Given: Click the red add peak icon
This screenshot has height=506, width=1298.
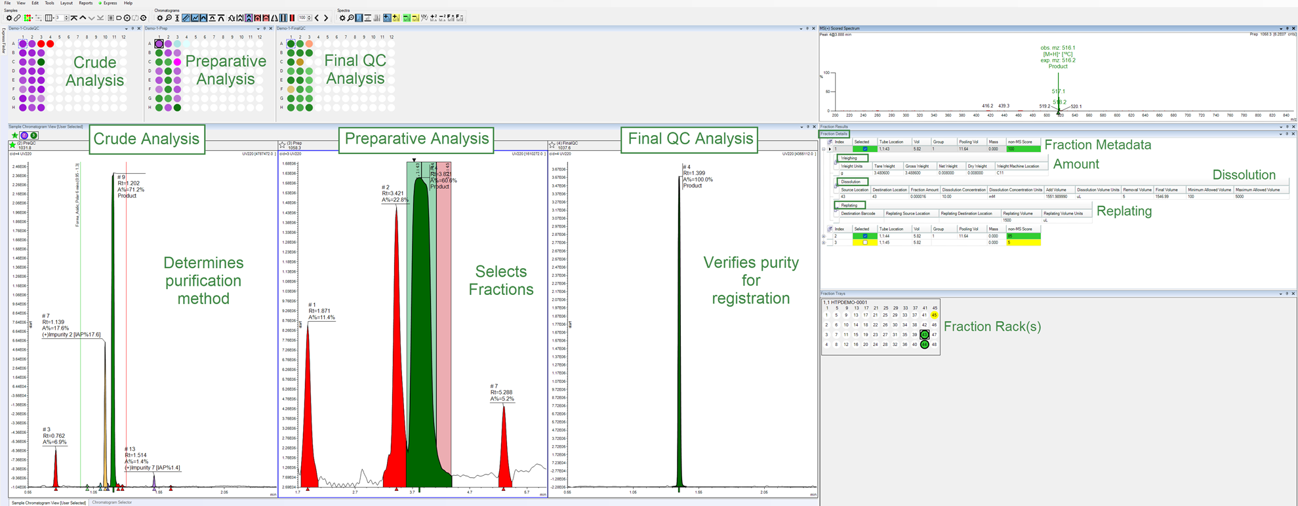Looking at the screenshot, I should point(257,18).
